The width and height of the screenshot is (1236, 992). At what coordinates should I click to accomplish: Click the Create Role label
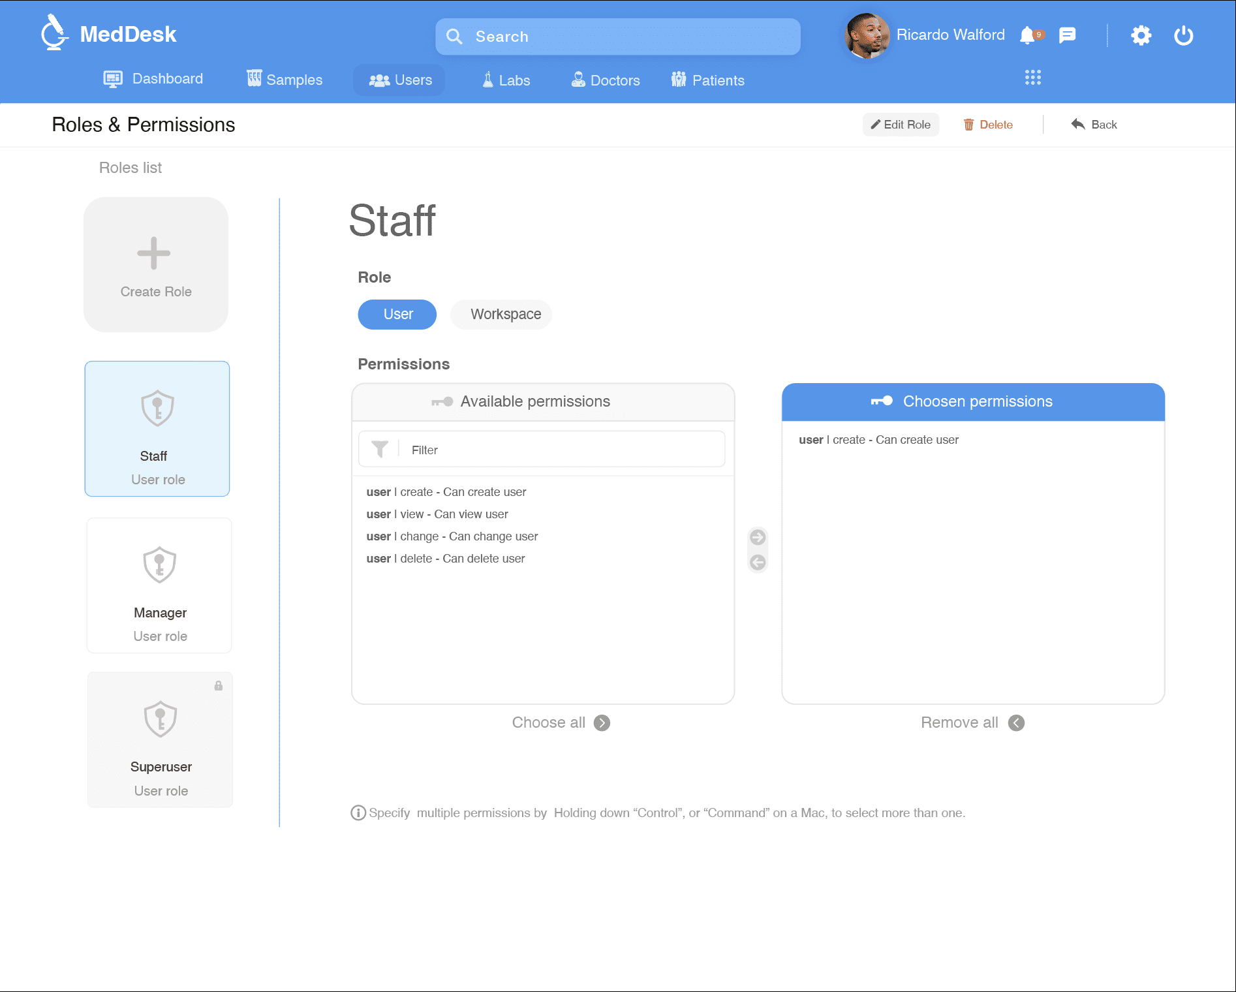coord(156,291)
